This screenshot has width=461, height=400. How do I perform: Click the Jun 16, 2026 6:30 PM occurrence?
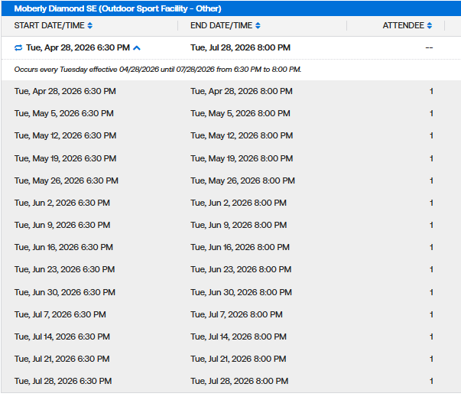tap(63, 247)
